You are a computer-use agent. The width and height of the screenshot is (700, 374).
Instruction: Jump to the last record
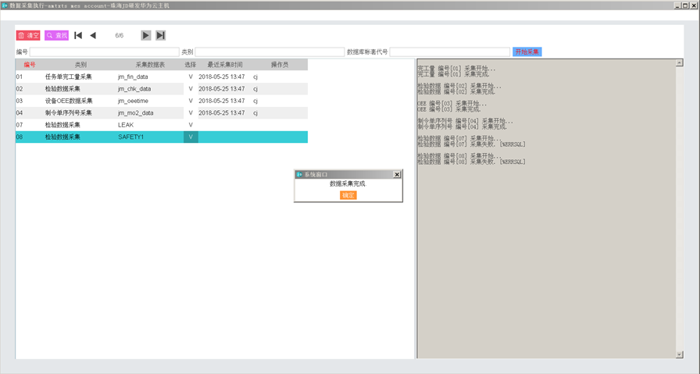point(160,35)
